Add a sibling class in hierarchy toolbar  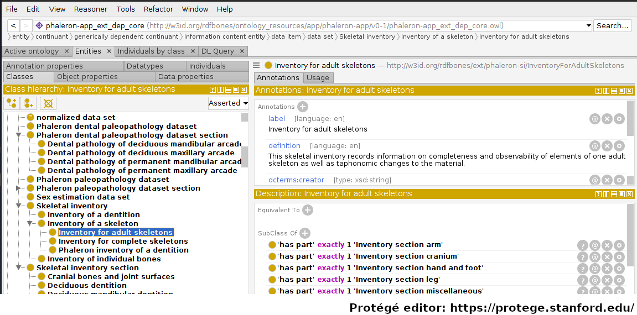tap(29, 103)
